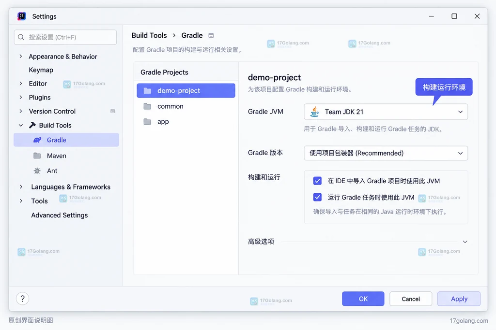Click the project-level marker beside Version Control
Image resolution: width=496 pixels, height=330 pixels.
[x=112, y=111]
